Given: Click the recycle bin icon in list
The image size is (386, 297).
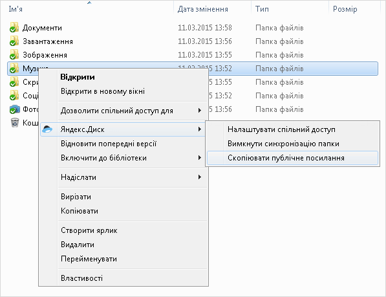Looking at the screenshot, I should [15, 122].
